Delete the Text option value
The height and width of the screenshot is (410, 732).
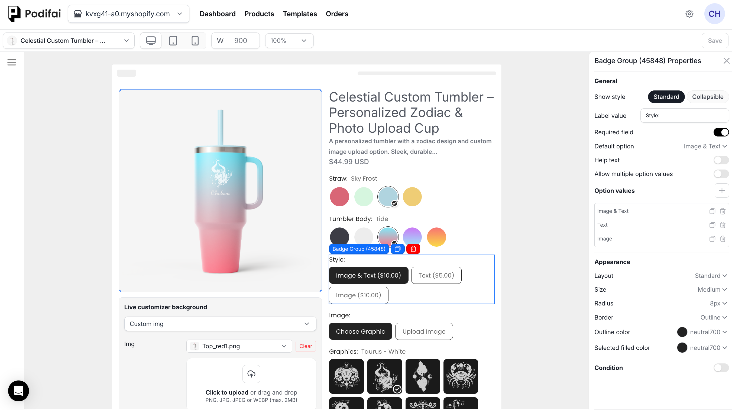[x=722, y=225]
